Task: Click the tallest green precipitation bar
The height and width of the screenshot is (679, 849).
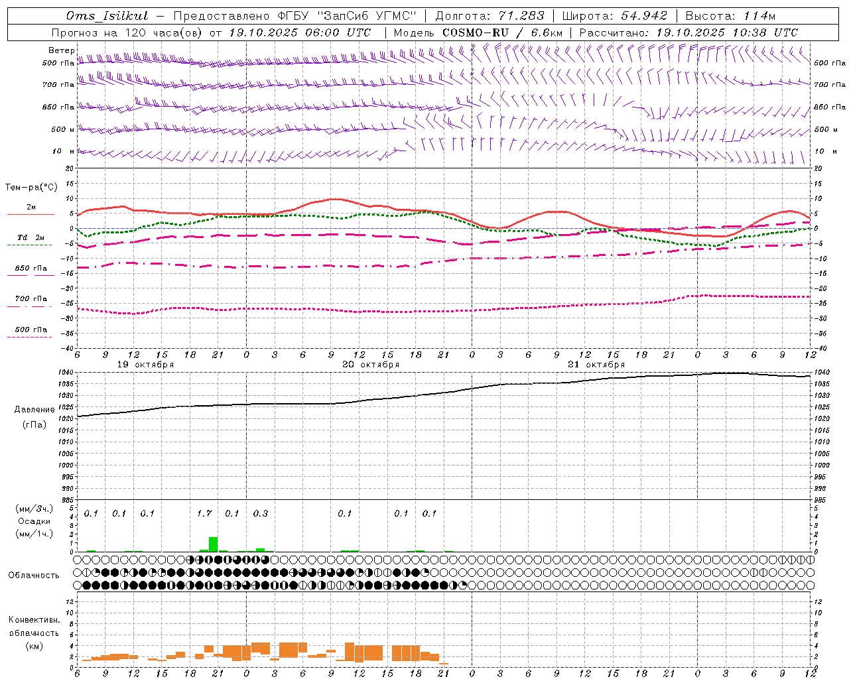Action: click(x=213, y=544)
